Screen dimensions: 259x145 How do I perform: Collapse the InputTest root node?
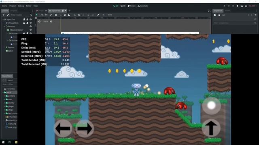click(3, 19)
